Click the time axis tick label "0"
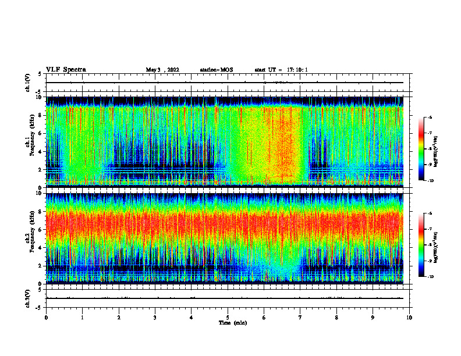 point(46,318)
